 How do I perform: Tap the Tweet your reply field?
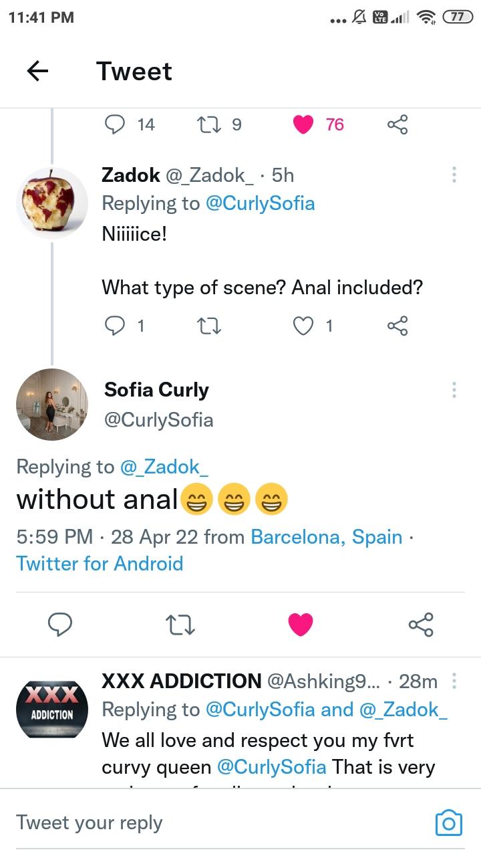[200, 823]
